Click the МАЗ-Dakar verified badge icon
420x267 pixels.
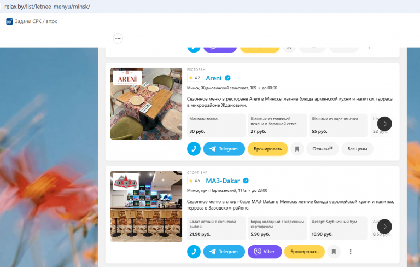(x=246, y=181)
